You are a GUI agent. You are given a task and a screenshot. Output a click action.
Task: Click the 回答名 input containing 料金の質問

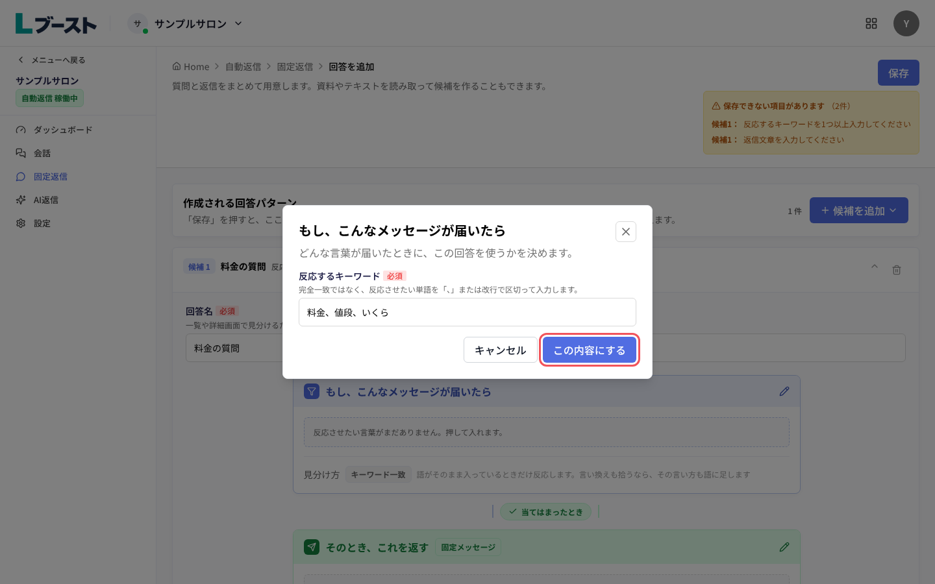tap(545, 348)
